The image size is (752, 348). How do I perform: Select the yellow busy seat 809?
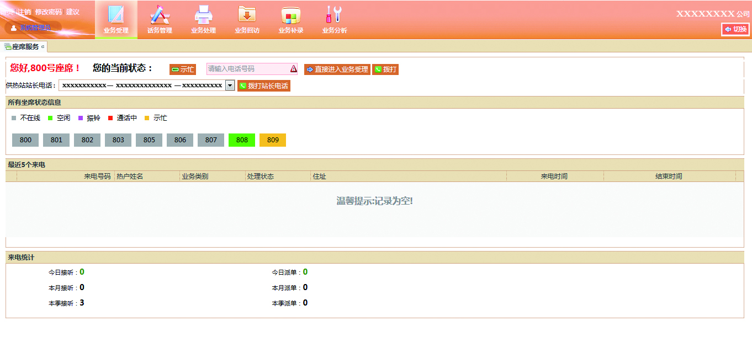point(273,140)
